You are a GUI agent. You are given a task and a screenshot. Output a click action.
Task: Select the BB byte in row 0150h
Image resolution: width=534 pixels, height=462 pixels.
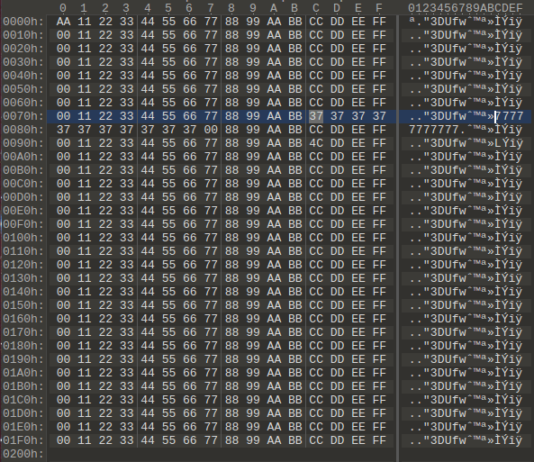[295, 305]
